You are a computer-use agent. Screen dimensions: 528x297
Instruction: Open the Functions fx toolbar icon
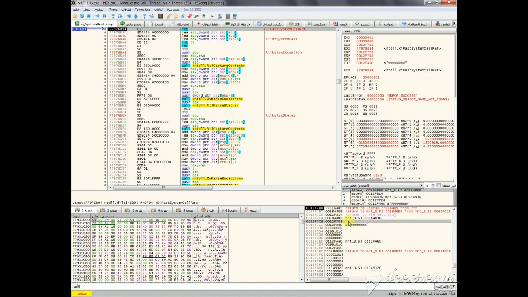pyautogui.click(x=196, y=16)
